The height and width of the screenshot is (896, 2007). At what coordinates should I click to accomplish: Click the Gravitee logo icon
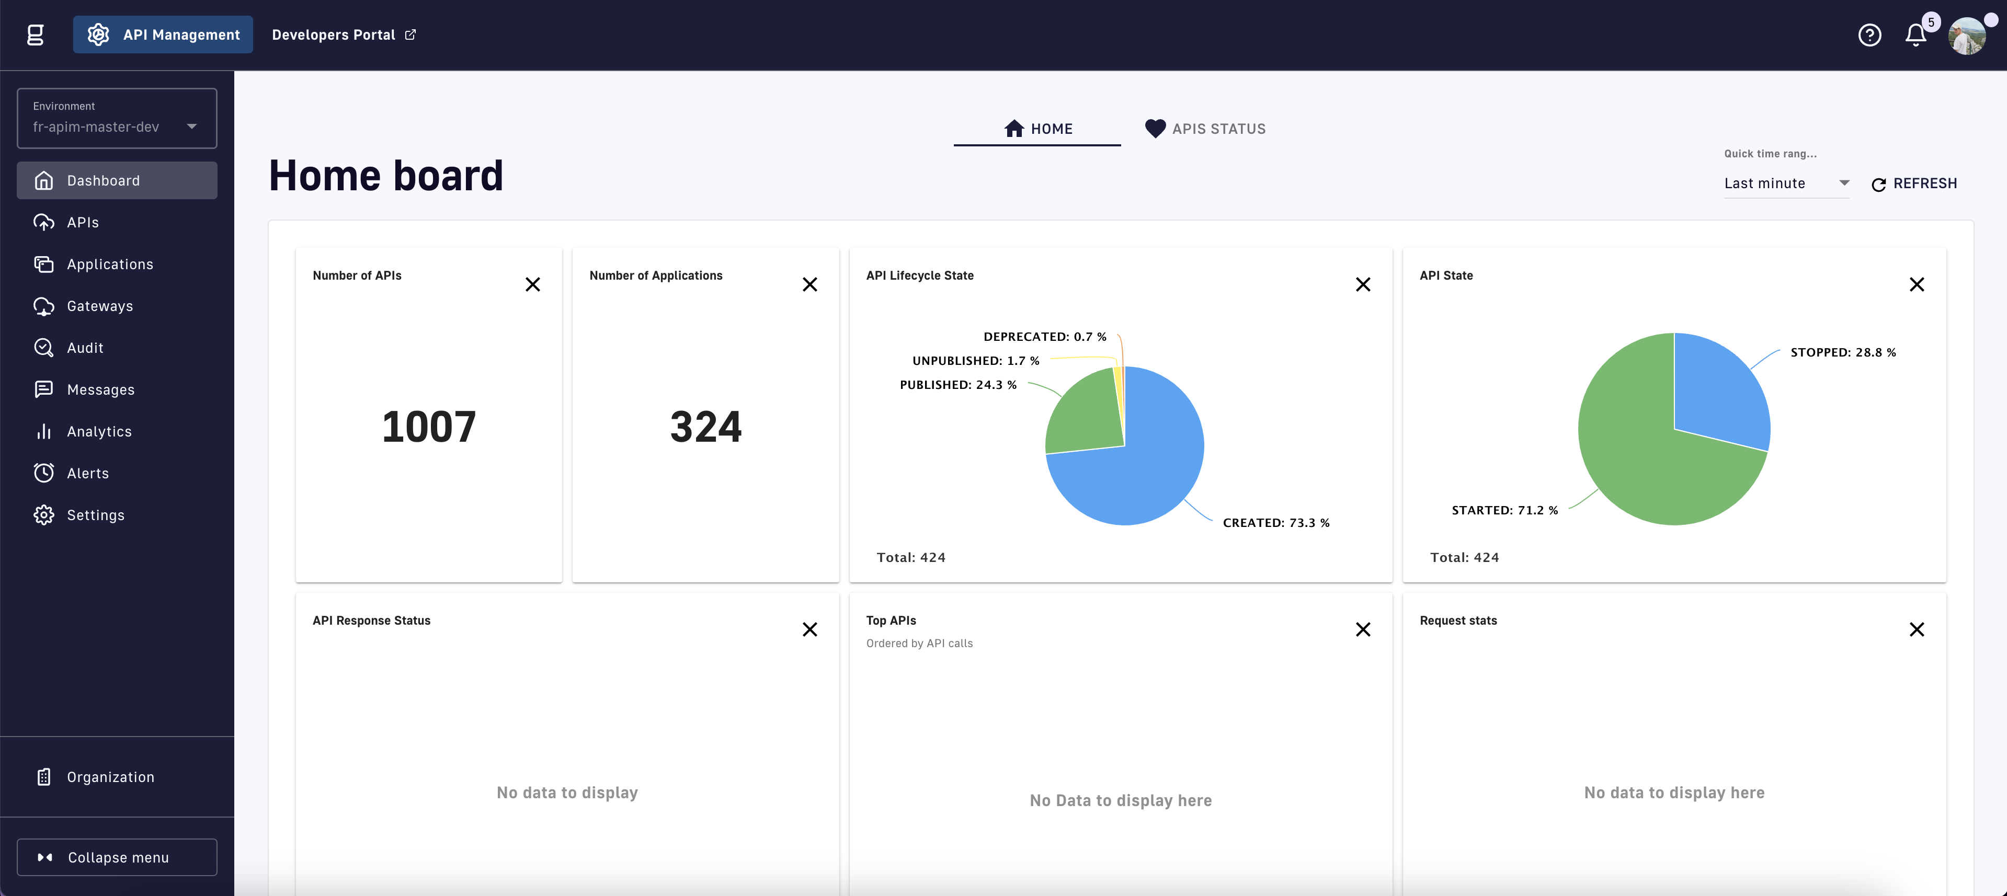pyautogui.click(x=35, y=35)
